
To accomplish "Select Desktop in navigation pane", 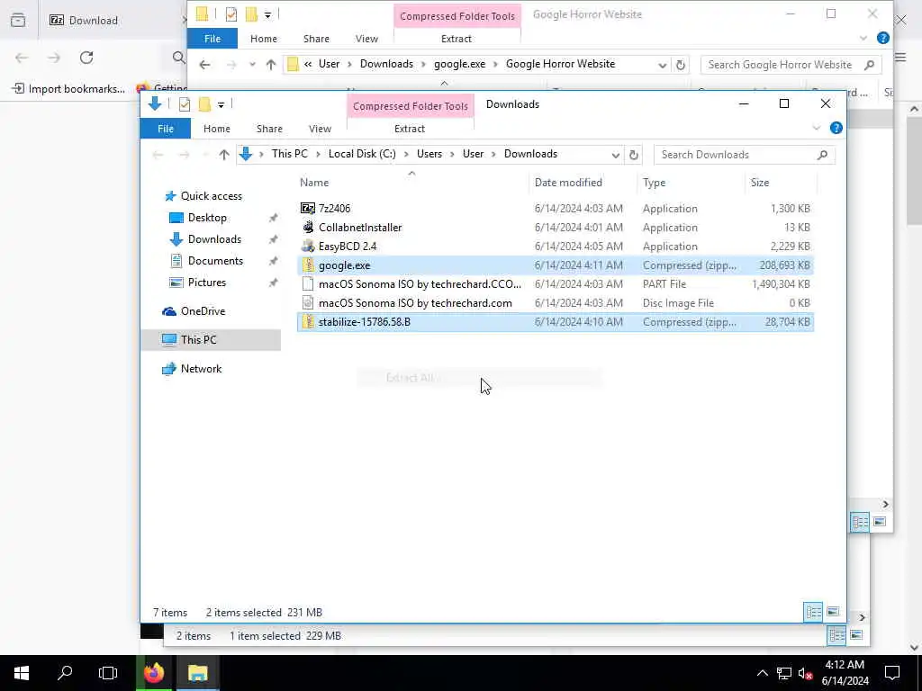I will [x=207, y=218].
